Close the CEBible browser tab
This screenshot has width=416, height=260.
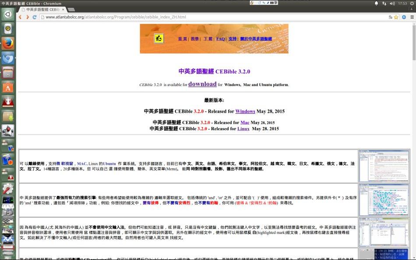[x=63, y=10]
